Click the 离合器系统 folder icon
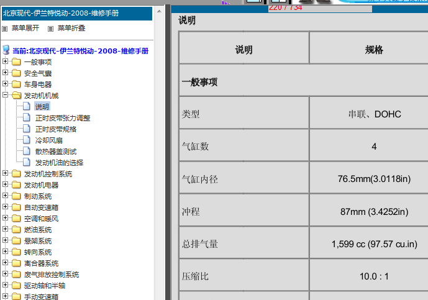The width and height of the screenshot is (428, 300). point(16,263)
